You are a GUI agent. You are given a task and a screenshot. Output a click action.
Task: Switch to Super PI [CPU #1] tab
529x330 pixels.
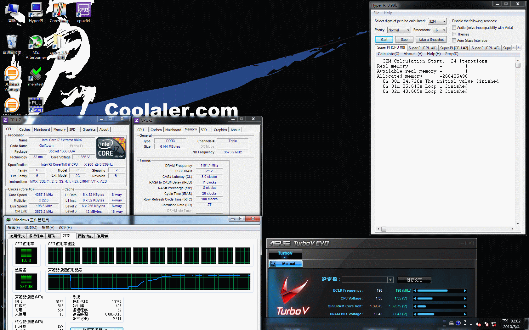point(422,48)
